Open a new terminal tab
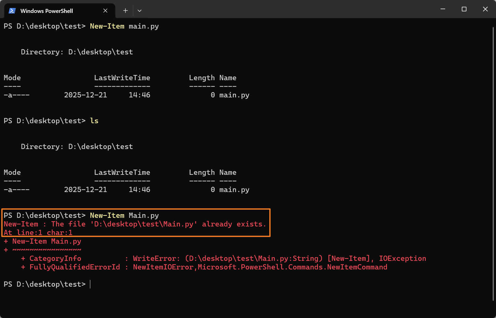 (x=125, y=11)
